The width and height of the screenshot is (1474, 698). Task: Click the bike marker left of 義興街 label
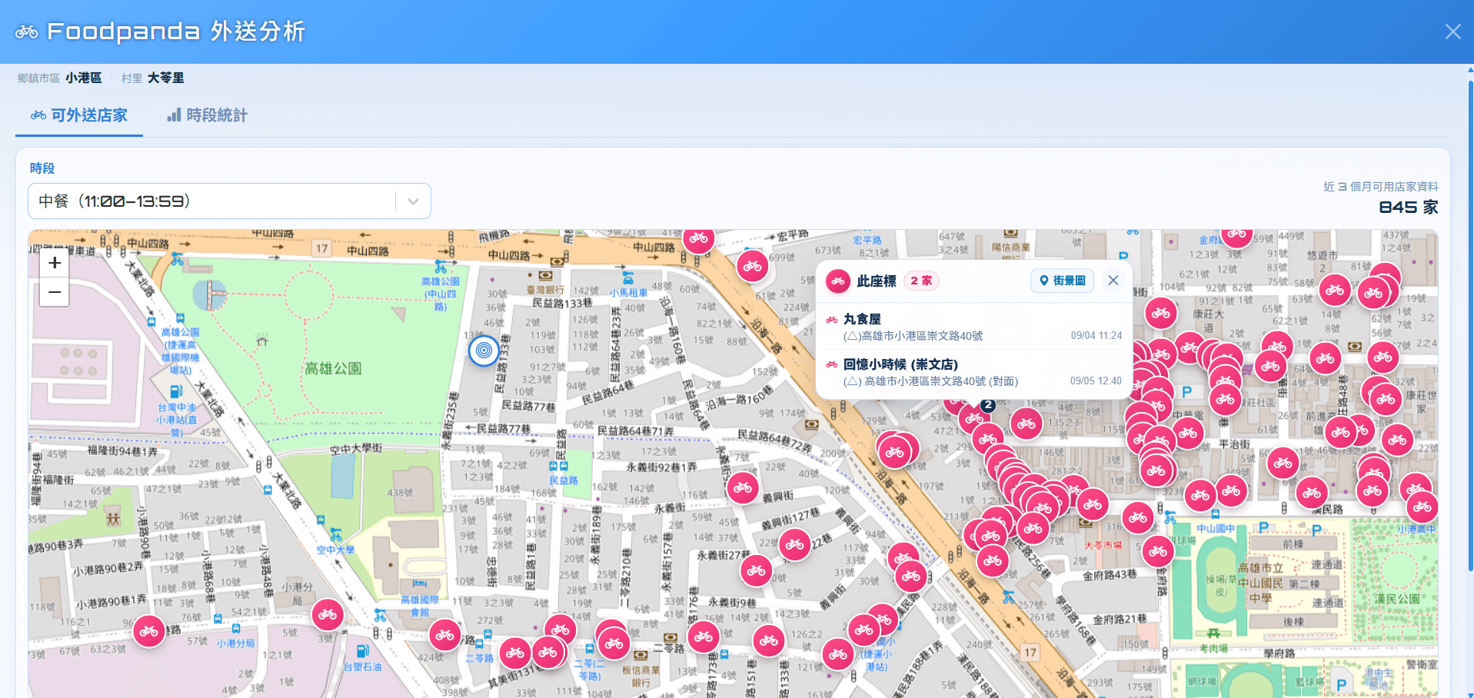(743, 488)
